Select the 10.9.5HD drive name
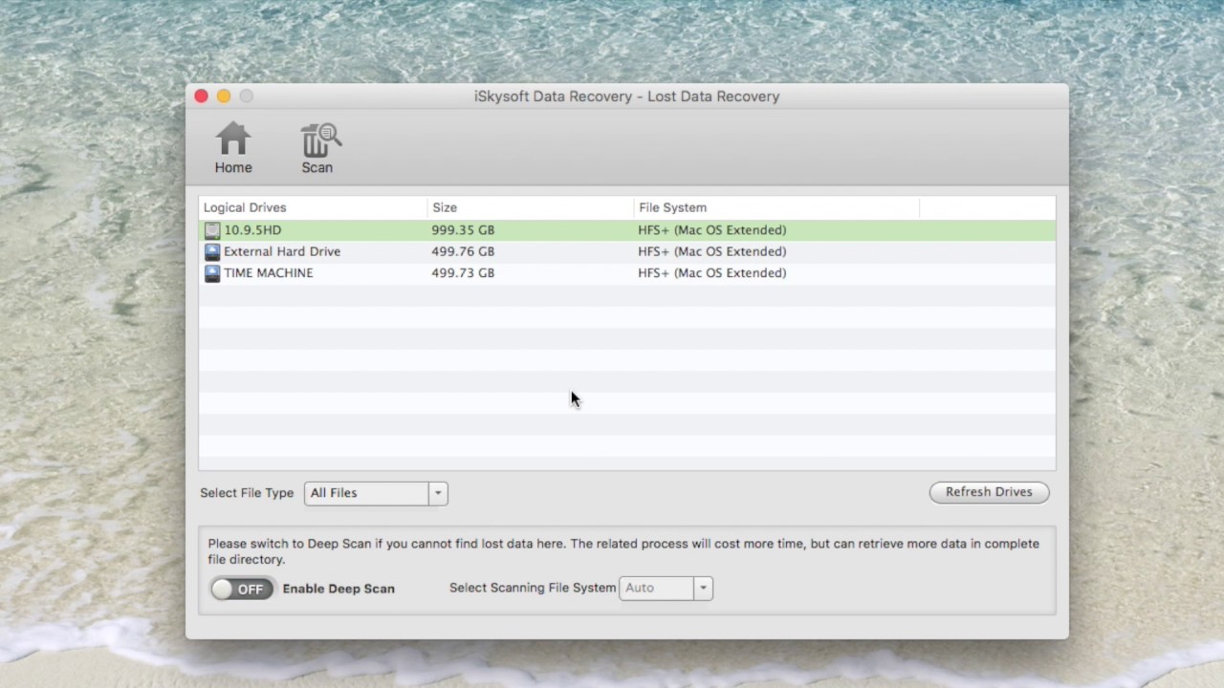Image resolution: width=1224 pixels, height=688 pixels. (252, 230)
